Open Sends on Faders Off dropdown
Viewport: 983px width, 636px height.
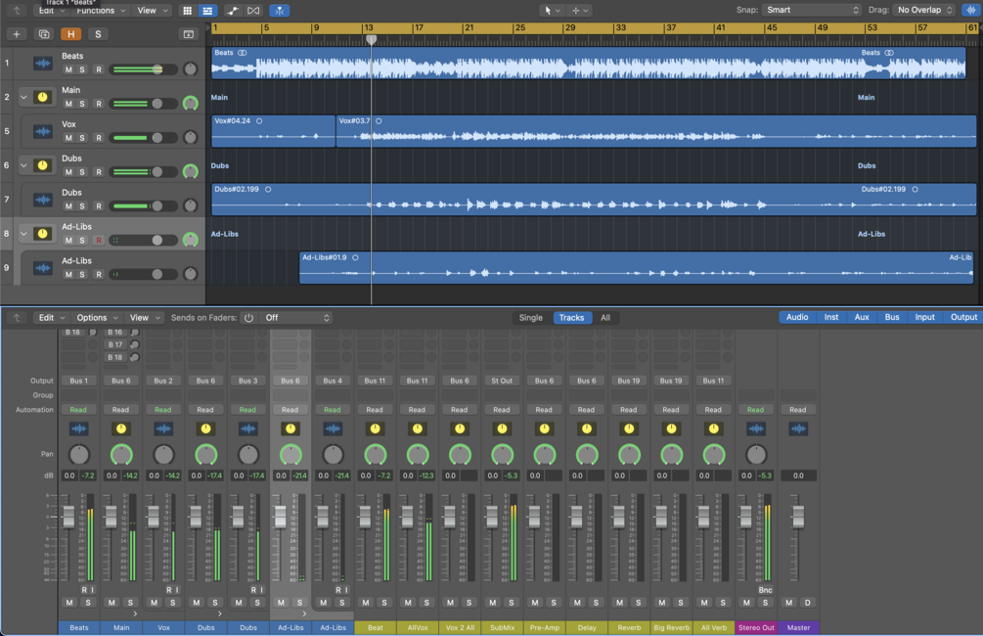296,318
